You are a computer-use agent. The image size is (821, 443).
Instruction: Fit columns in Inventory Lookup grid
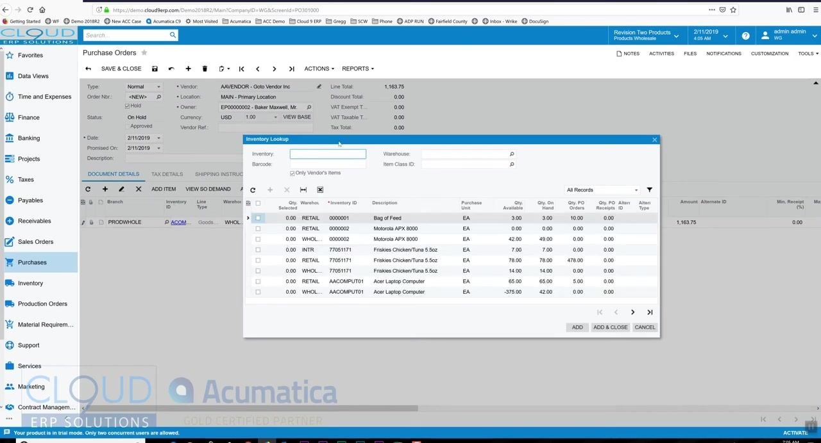point(303,190)
